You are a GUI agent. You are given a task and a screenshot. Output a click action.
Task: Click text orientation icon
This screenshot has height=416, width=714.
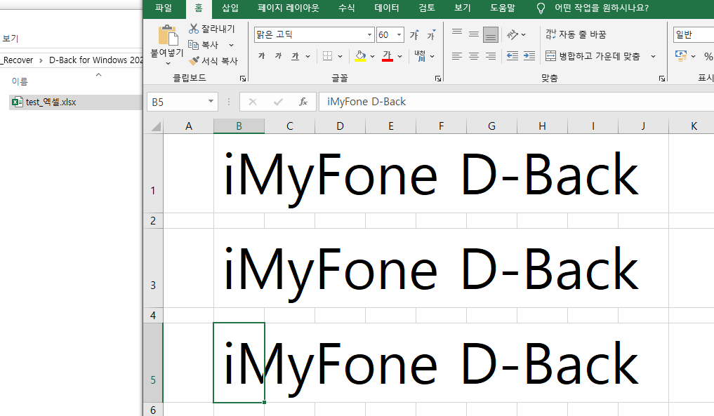pyautogui.click(x=513, y=34)
